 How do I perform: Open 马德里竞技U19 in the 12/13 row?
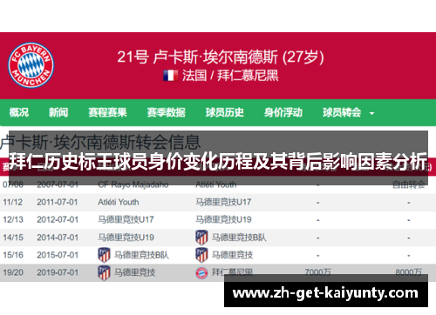point(223,219)
